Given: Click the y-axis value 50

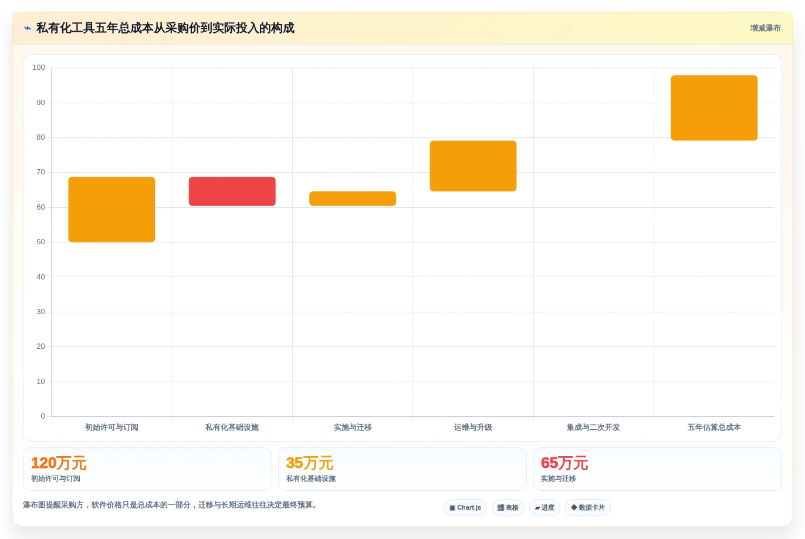Looking at the screenshot, I should coord(40,242).
